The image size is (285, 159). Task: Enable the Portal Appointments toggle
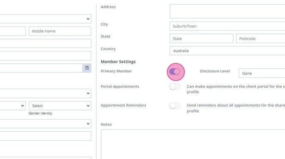click(x=175, y=87)
